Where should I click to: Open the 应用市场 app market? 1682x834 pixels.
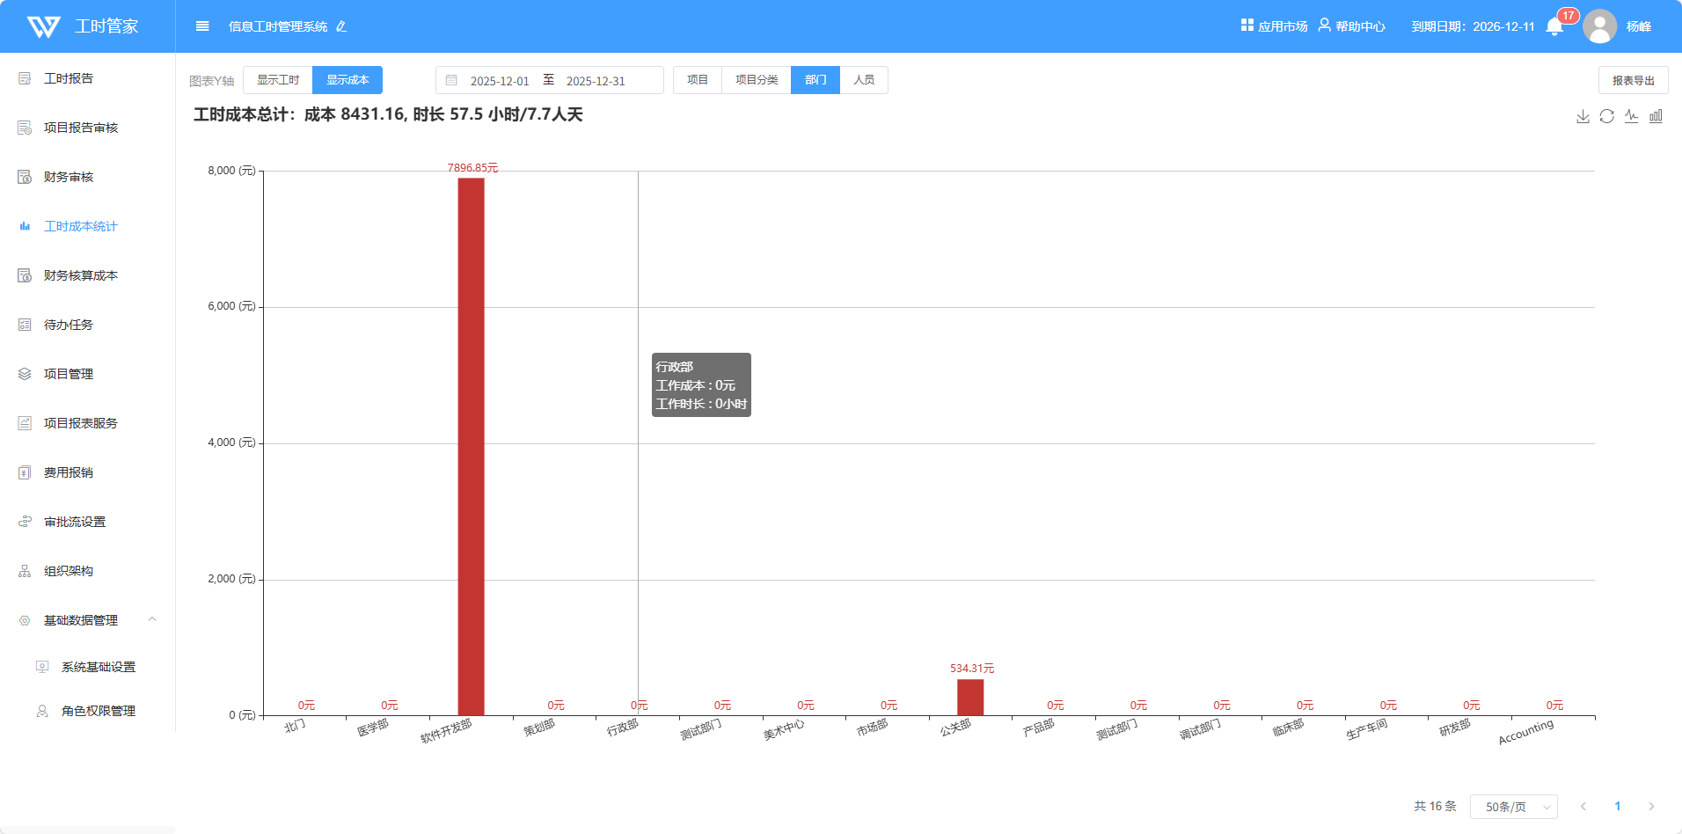[x=1274, y=26]
